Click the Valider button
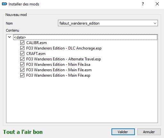The height and width of the screenshot is (138, 164). click(123, 132)
